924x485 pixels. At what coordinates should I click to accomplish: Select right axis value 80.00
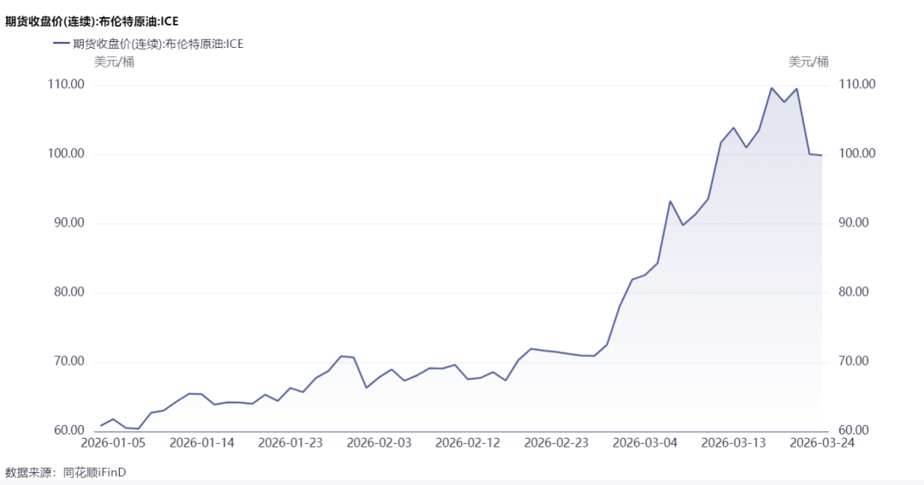click(854, 292)
